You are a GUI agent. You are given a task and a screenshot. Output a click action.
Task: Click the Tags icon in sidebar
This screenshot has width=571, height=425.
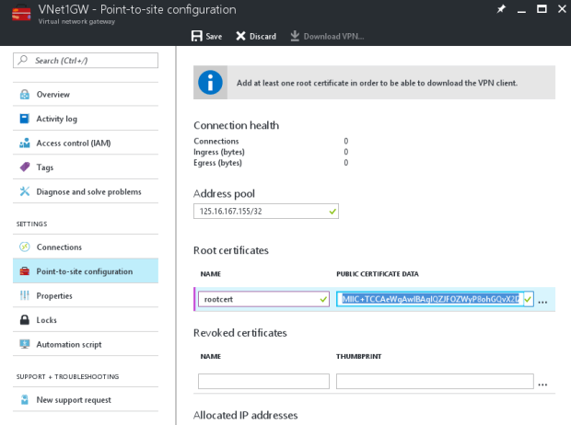(24, 167)
